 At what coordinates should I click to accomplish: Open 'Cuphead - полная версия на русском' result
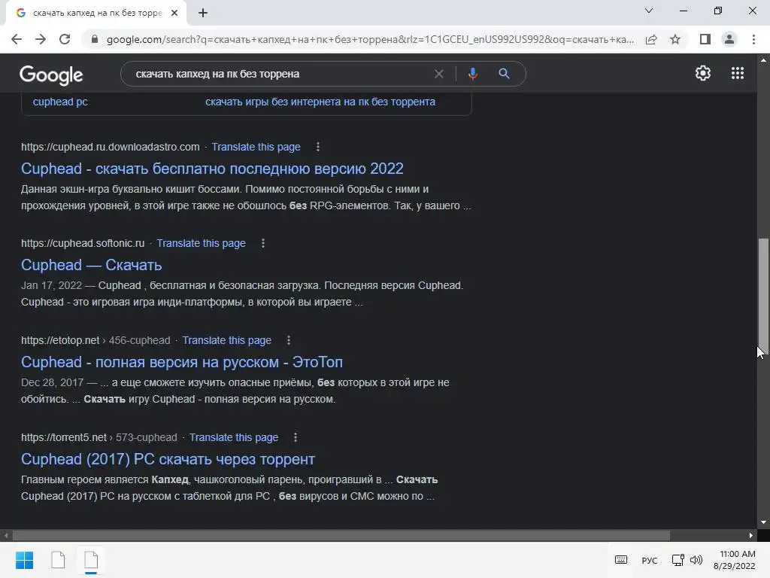point(182,362)
